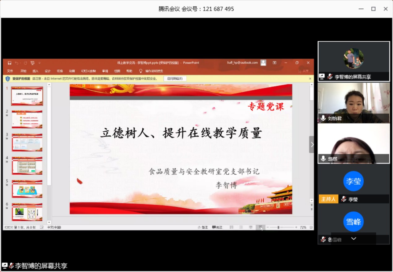Toggle the 备注 notes pane
This screenshot has height=272, width=393.
[203, 227]
